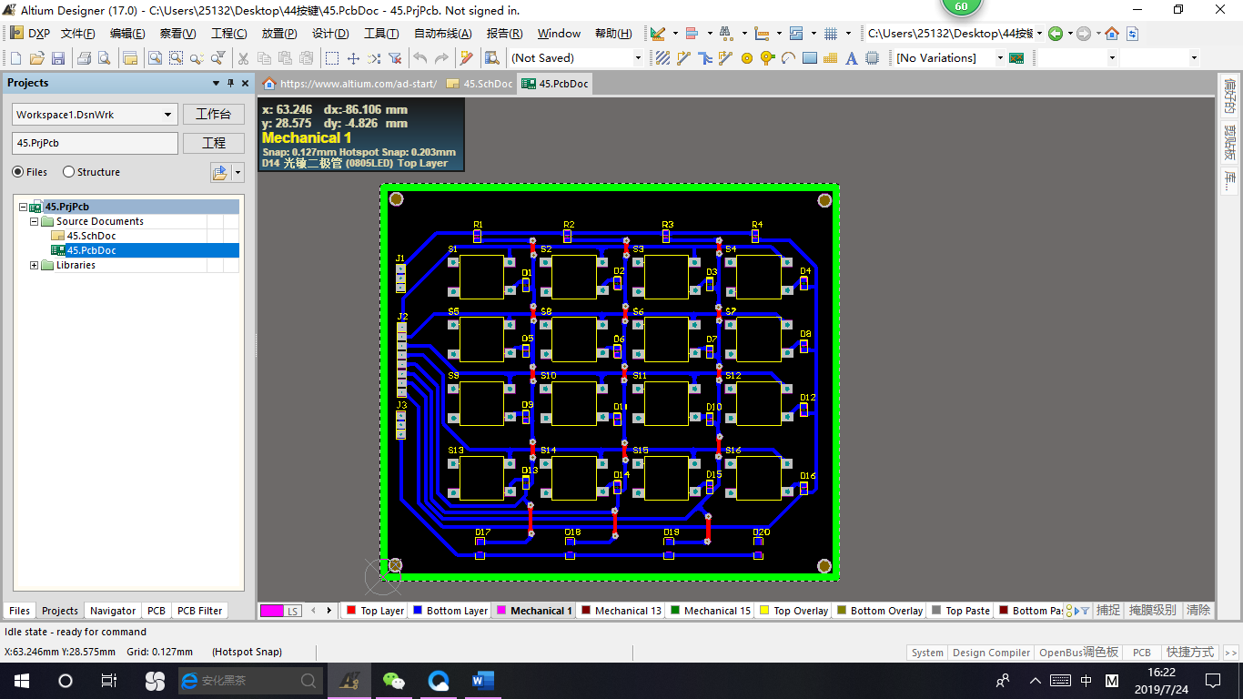Open the (Not Saved) view configuration dropdown
This screenshot has height=699, width=1243.
(638, 58)
